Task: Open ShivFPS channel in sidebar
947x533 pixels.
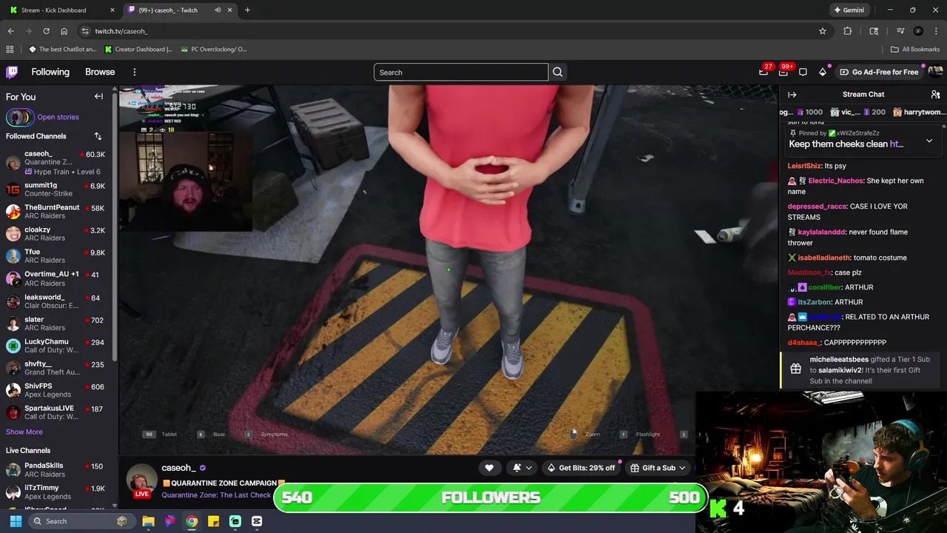Action: pyautogui.click(x=56, y=390)
